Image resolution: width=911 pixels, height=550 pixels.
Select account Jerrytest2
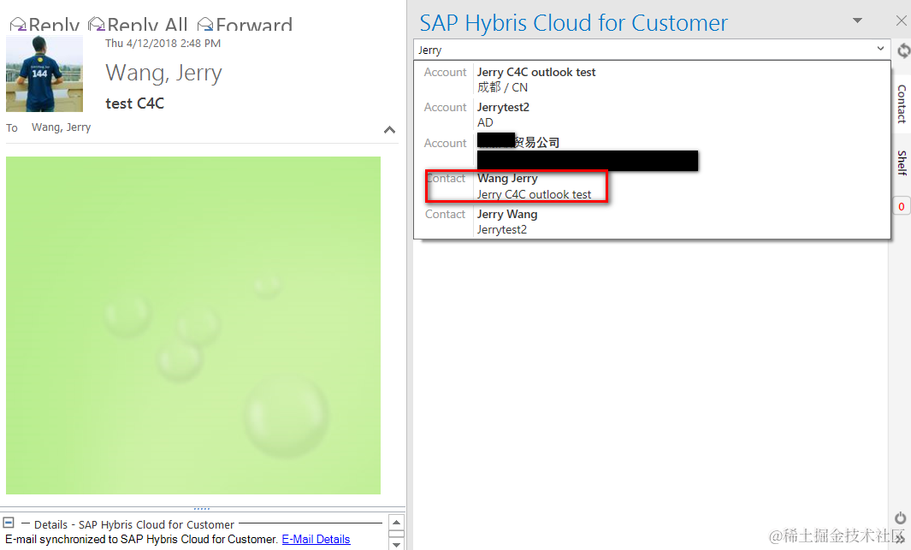[x=652, y=115]
